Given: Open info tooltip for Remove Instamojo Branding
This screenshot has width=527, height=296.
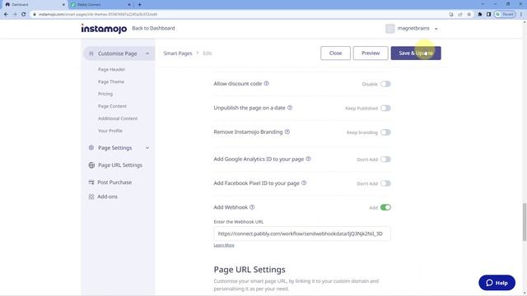Looking at the screenshot, I should [x=287, y=132].
